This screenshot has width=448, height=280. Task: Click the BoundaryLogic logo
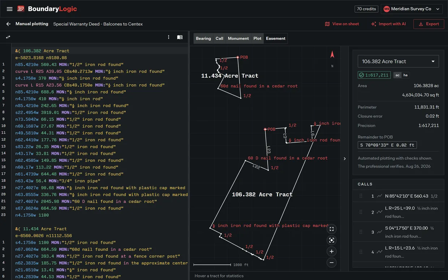tap(47, 9)
